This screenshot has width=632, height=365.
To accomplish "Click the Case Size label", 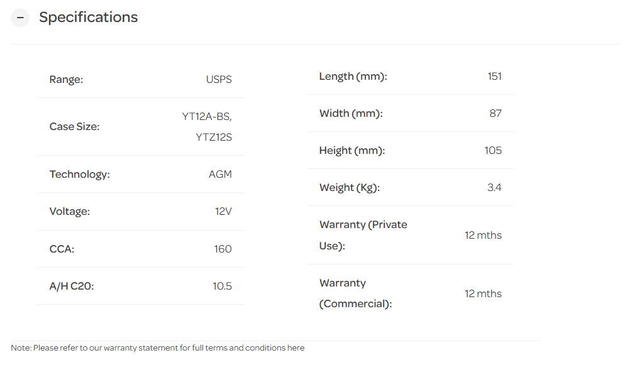I will pos(74,126).
